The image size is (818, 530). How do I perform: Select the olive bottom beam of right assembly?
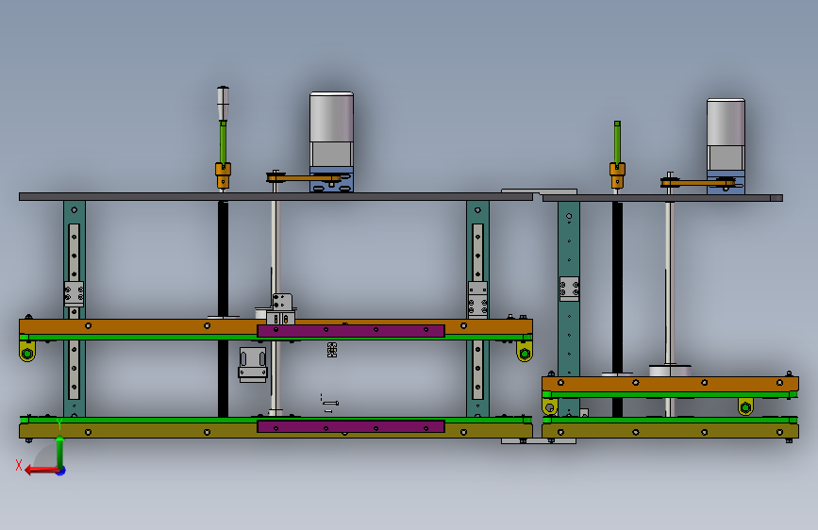pos(671,431)
